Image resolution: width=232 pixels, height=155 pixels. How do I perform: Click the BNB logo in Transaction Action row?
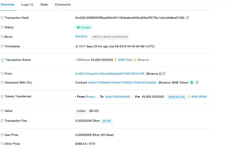pos(116,60)
